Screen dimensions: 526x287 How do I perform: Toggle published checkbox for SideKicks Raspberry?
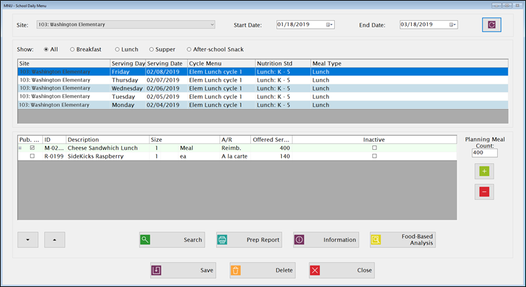pyautogui.click(x=32, y=156)
